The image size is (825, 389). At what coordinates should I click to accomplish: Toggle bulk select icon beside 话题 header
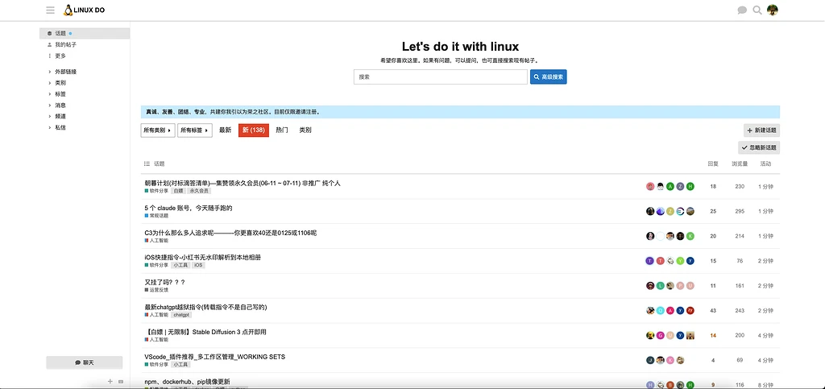(x=147, y=164)
